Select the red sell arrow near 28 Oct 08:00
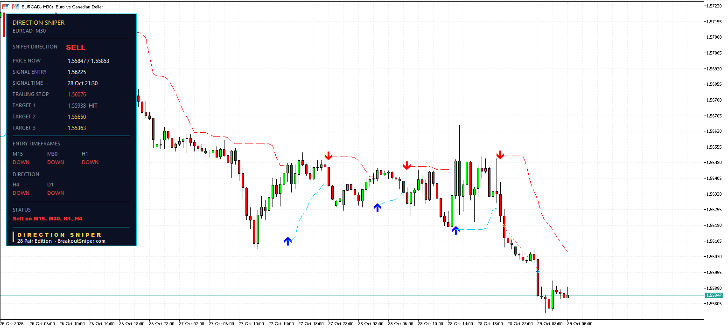Image resolution: width=728 pixels, height=329 pixels. pos(407,165)
